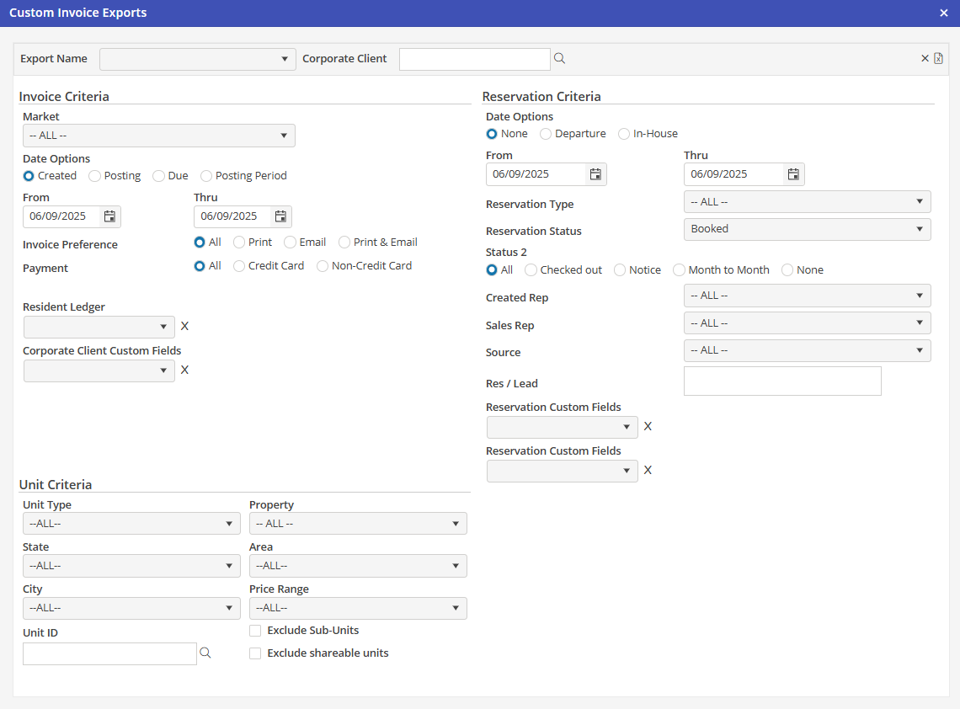The height and width of the screenshot is (709, 960).
Task: Tick the Exclude shareable units checkbox
Action: coord(255,653)
